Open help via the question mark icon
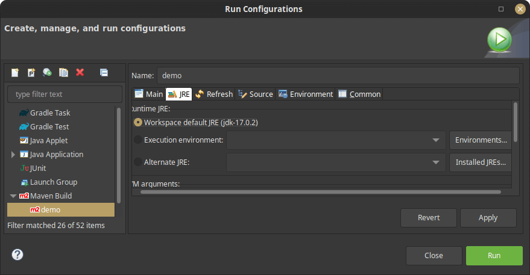This screenshot has width=530, height=275. [x=17, y=255]
